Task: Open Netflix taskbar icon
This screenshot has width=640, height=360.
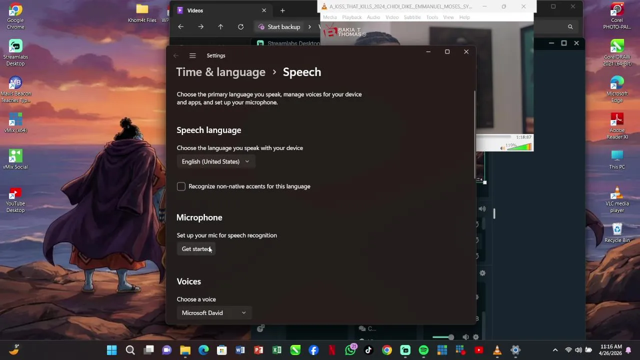Action: click(x=332, y=350)
